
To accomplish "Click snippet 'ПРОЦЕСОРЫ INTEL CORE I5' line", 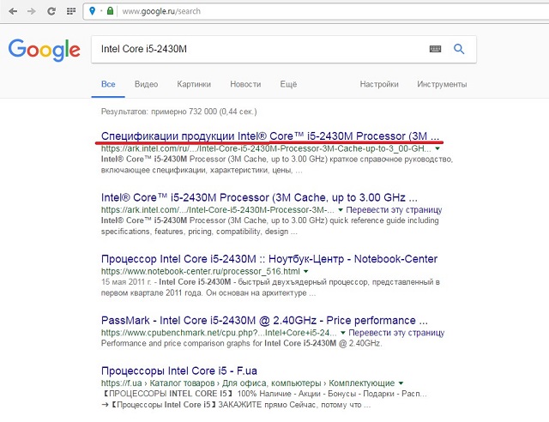I will pyautogui.click(x=263, y=394).
